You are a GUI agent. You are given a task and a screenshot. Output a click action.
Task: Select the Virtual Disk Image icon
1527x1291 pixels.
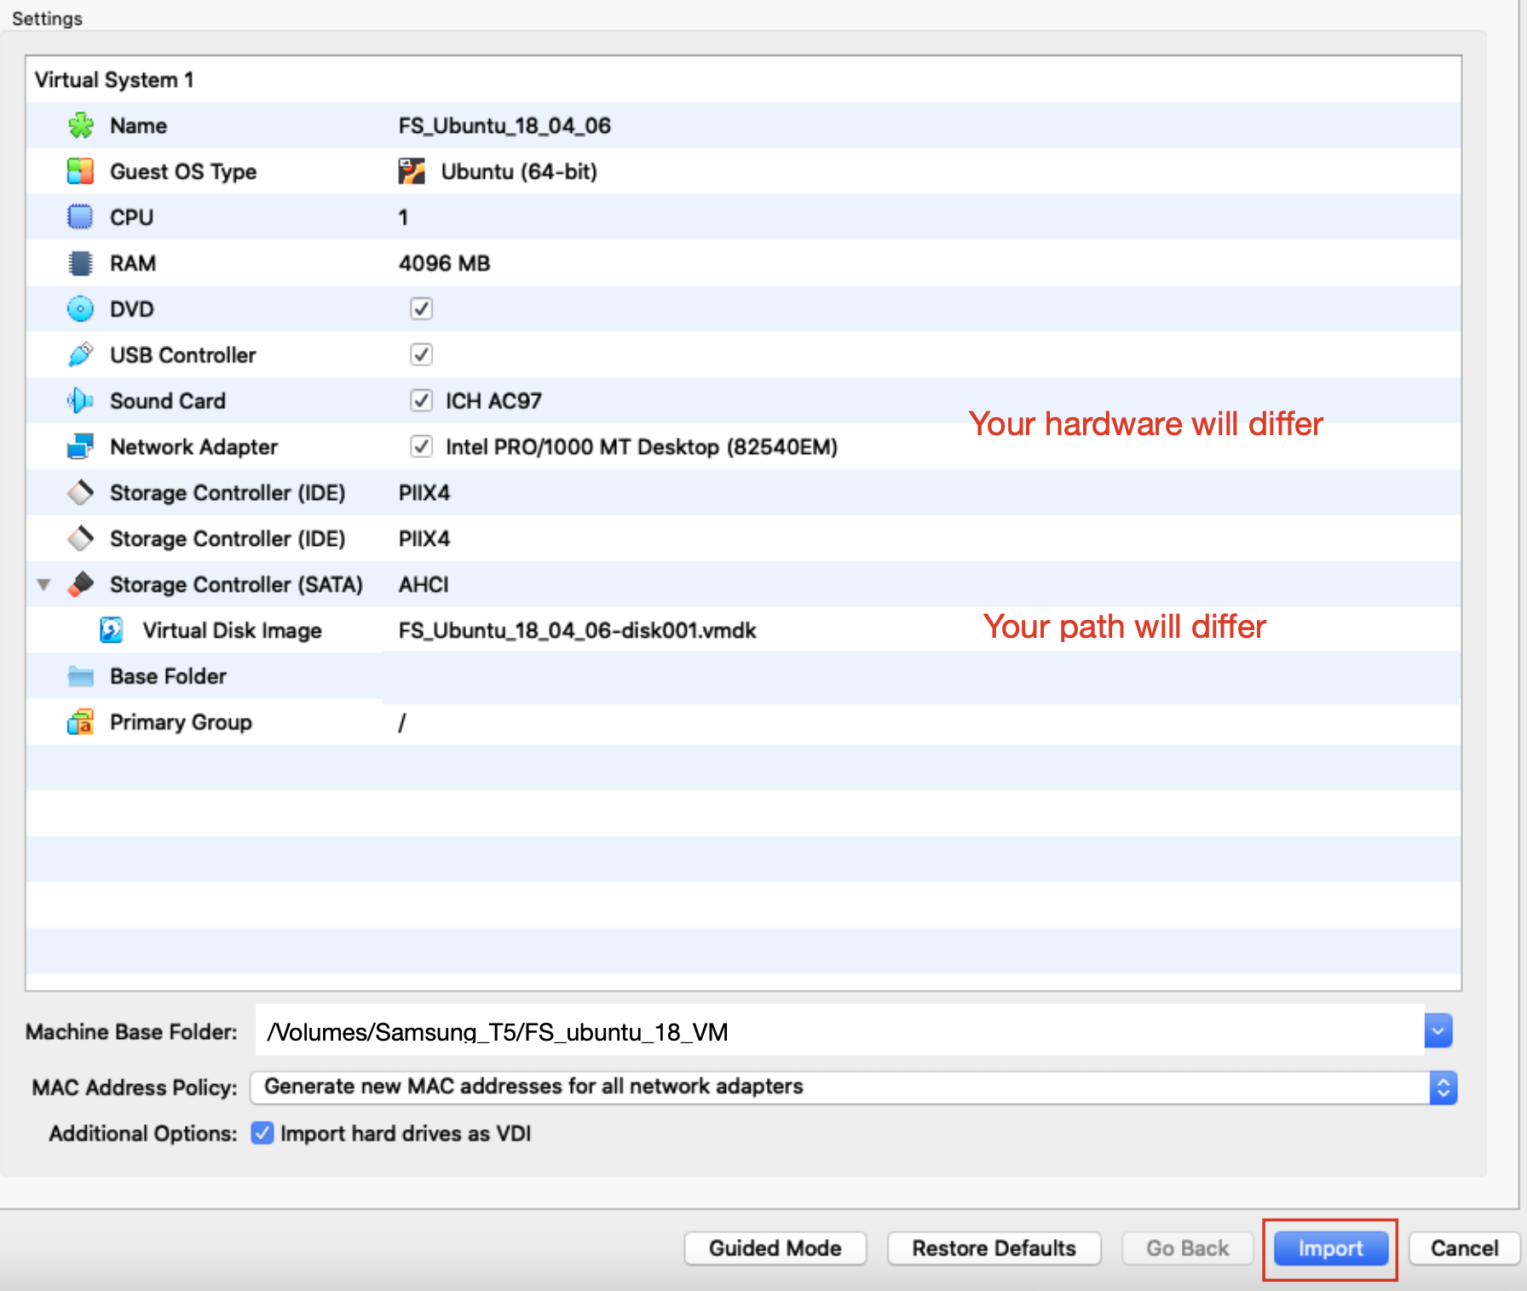112,630
